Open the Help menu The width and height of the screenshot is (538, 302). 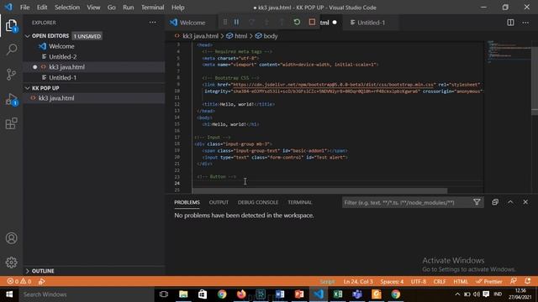177,8
